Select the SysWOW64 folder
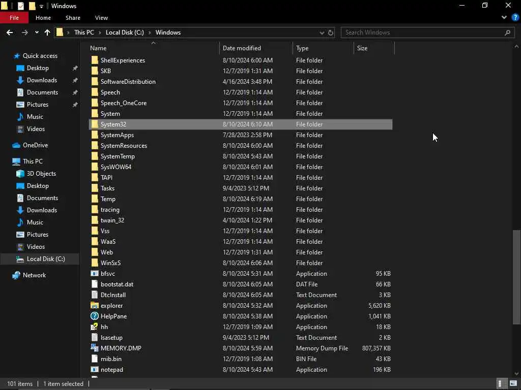The height and width of the screenshot is (390, 521). (116, 167)
